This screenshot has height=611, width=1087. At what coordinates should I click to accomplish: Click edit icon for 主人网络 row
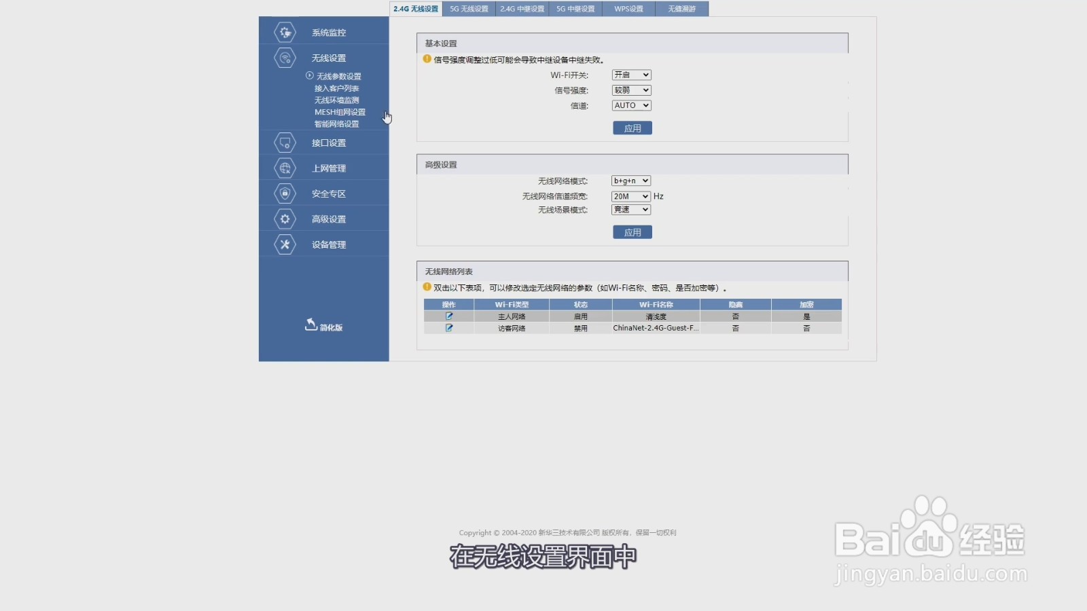click(x=449, y=316)
